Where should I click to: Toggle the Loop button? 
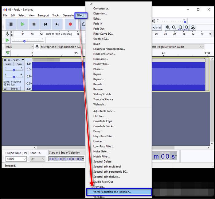(x=83, y=24)
